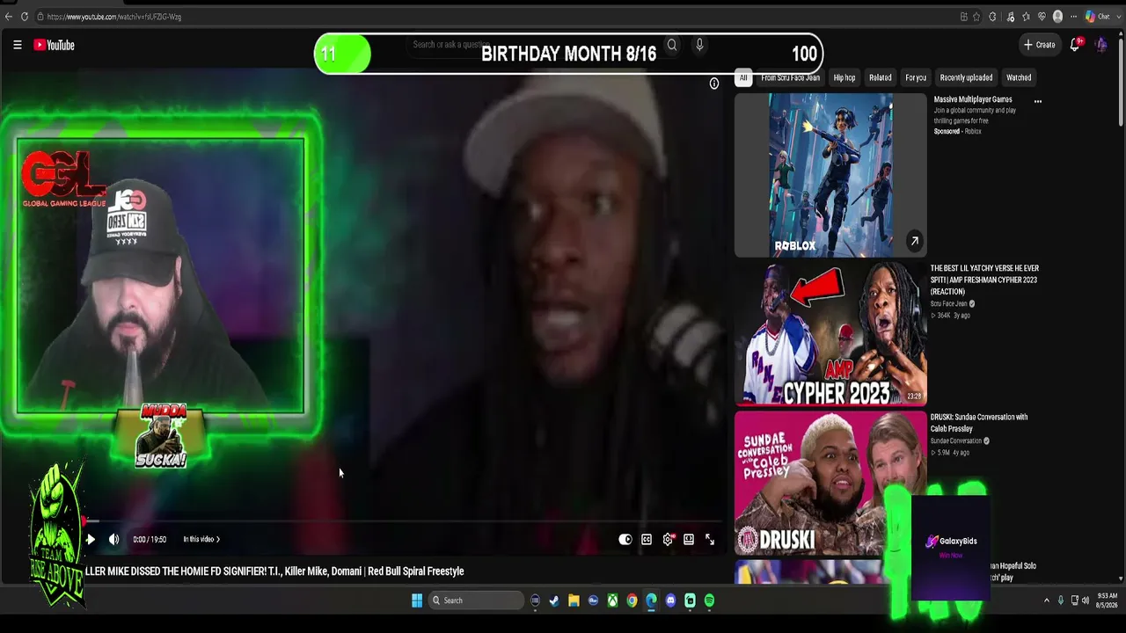Open Spotify from the taskbar
This screenshot has width=1126, height=633.
(x=709, y=600)
